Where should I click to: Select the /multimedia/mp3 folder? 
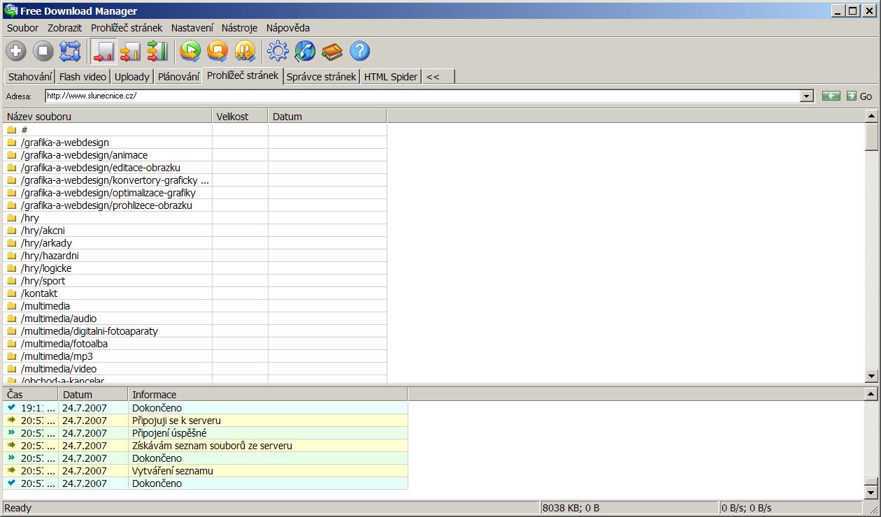pyautogui.click(x=195, y=356)
